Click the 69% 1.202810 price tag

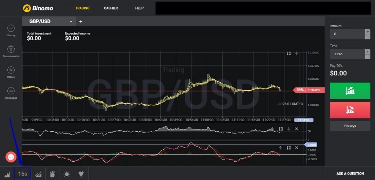click(x=309, y=90)
